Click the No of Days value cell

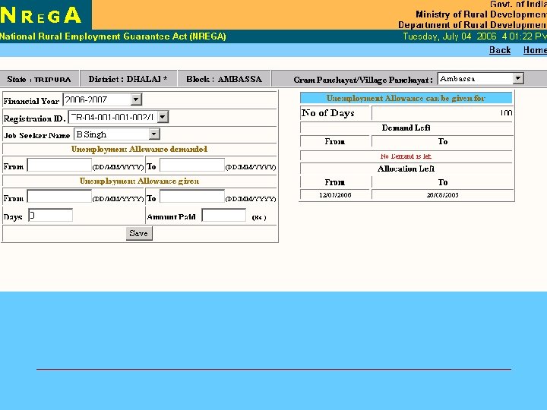pyautogui.click(x=442, y=113)
